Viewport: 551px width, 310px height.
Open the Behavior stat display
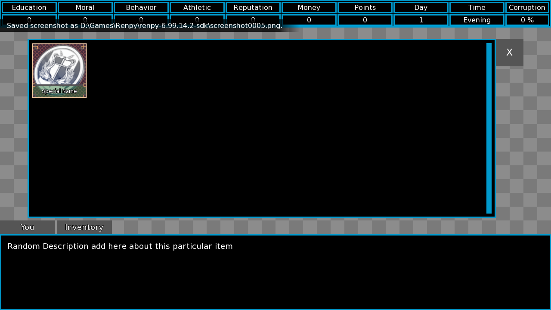(141, 7)
